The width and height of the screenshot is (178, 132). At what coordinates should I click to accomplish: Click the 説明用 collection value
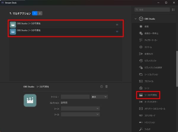click(64, 103)
